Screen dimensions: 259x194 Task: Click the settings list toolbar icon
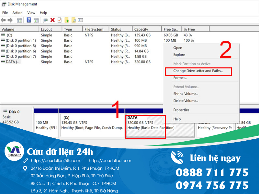[80, 20]
